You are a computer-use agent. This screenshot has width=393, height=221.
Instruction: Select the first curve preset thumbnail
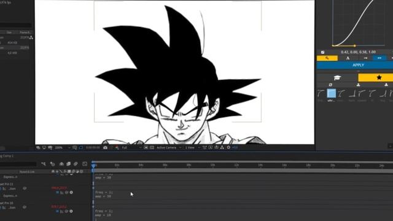tap(321, 93)
